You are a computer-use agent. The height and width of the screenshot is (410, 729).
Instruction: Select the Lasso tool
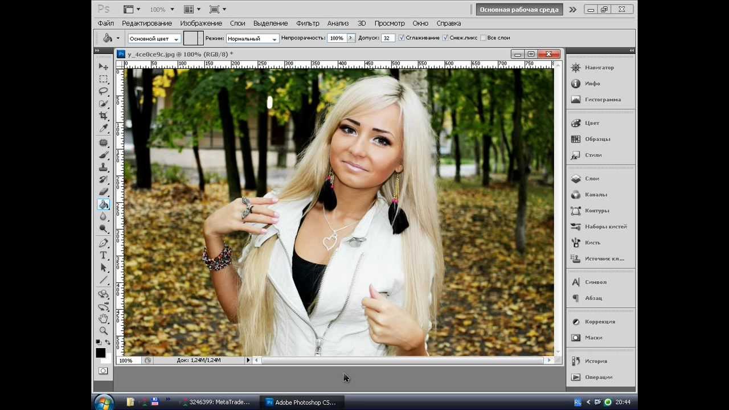coord(103,91)
